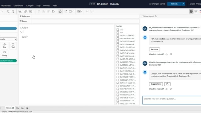Open the Analysis menu
Screen dimensions: 201x113
tap(30, 6)
